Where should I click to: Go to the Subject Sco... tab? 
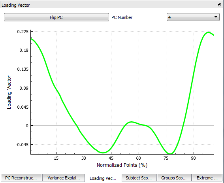click(139, 178)
